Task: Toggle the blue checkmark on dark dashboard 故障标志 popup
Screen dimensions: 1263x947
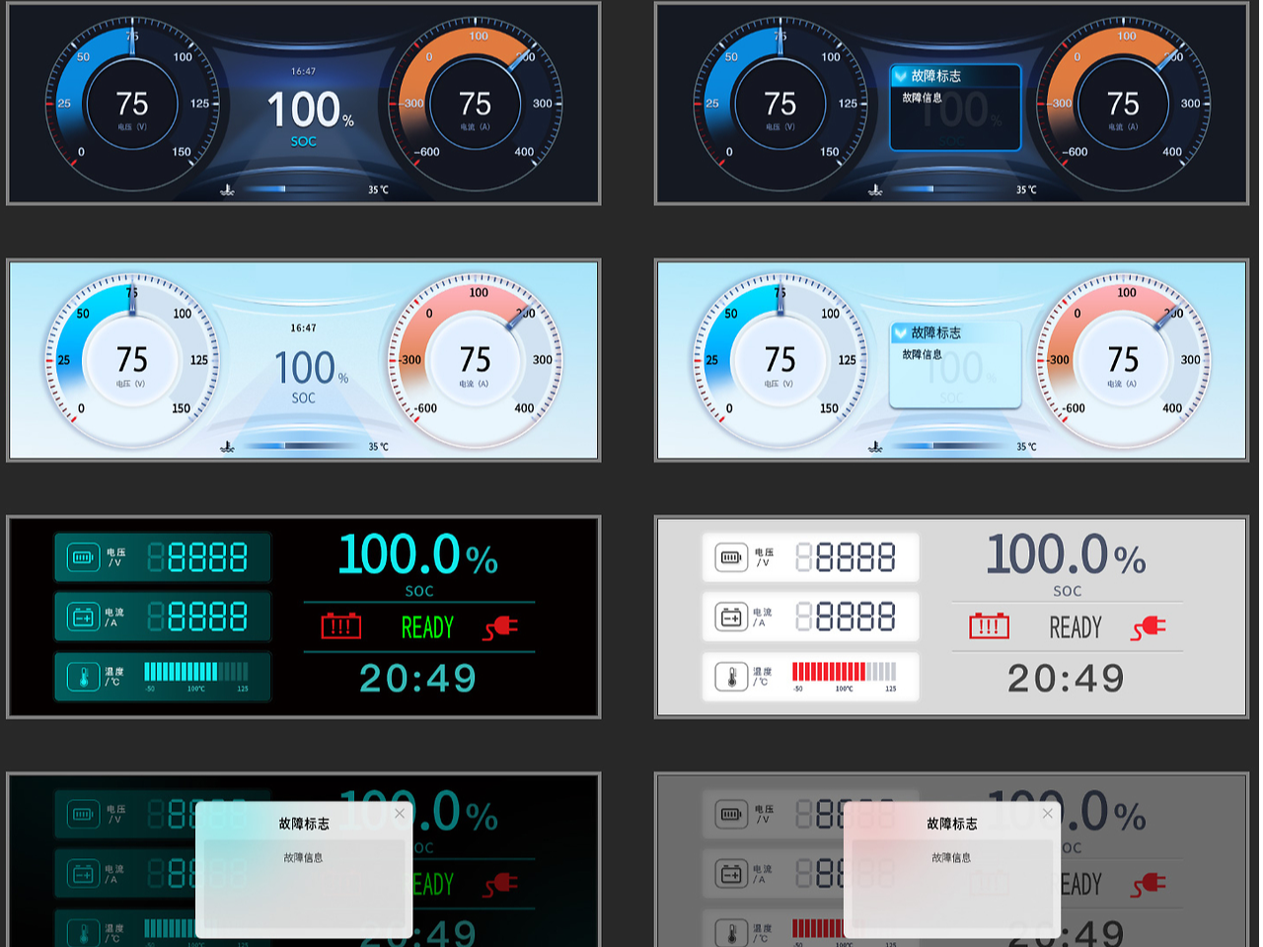Action: (x=899, y=76)
